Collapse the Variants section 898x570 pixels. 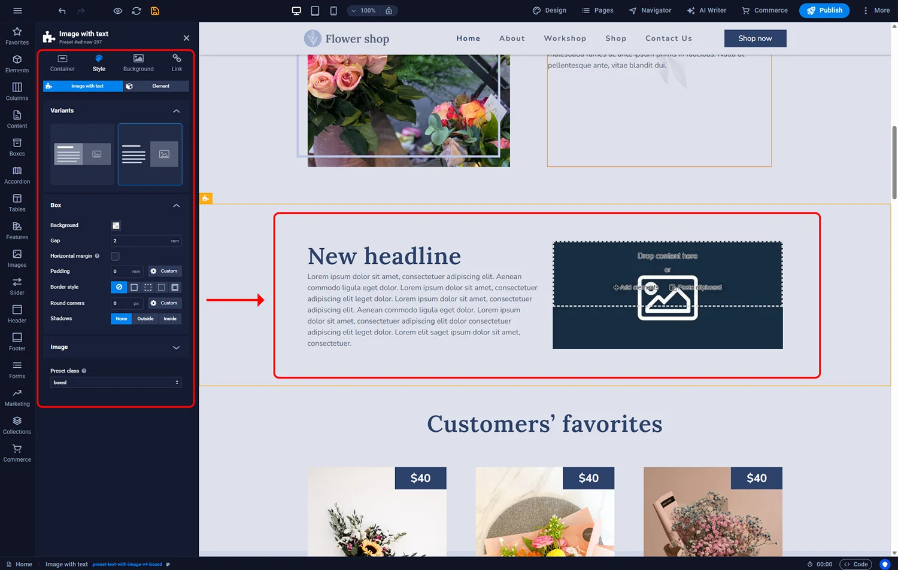(176, 111)
